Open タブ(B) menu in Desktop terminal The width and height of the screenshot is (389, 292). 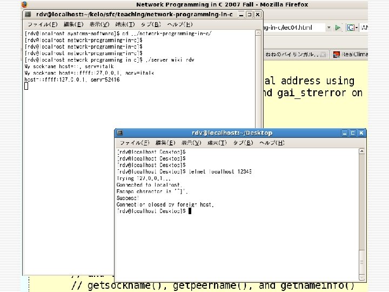(x=243, y=143)
